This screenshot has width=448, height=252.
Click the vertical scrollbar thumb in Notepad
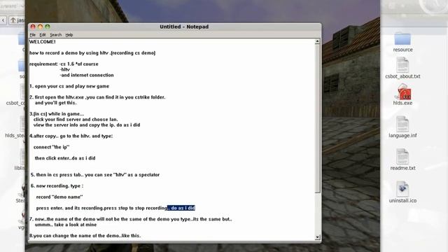click(317, 118)
